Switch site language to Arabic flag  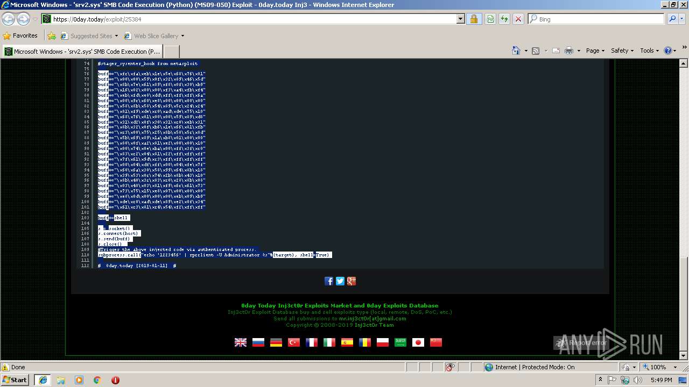click(x=400, y=342)
